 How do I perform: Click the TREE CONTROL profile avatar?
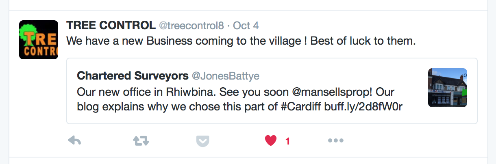tap(39, 40)
